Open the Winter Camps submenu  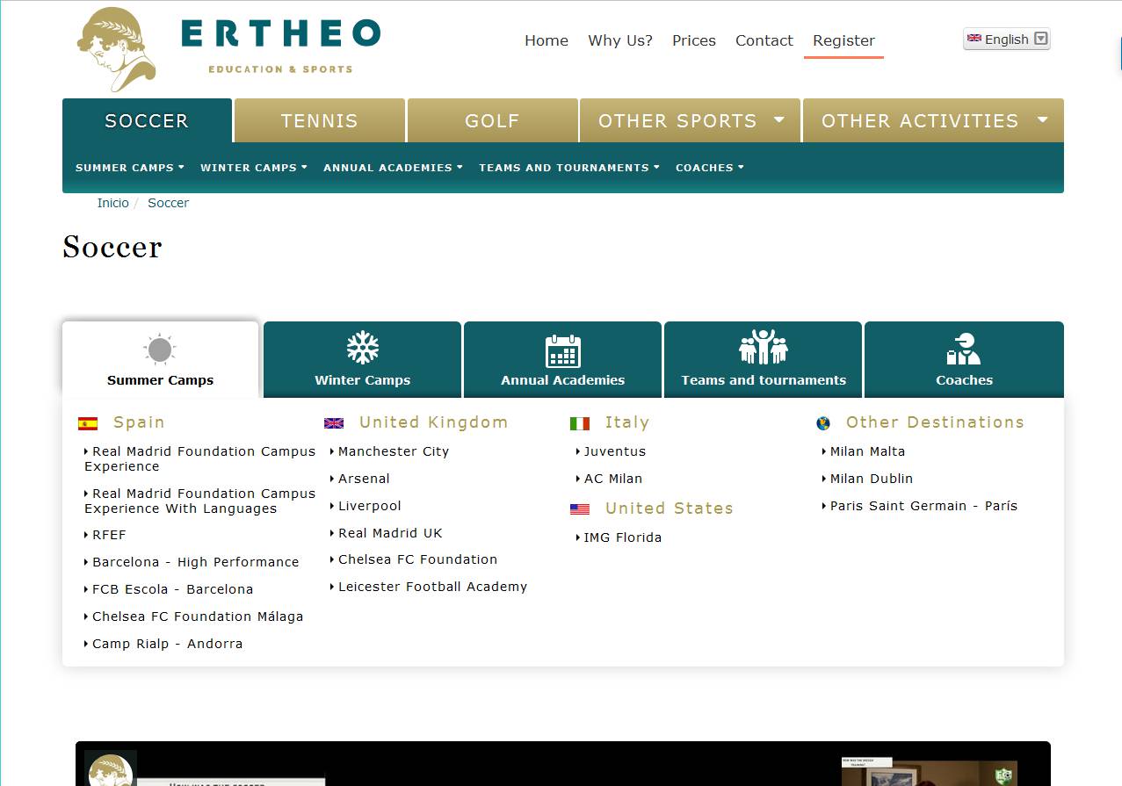point(254,168)
